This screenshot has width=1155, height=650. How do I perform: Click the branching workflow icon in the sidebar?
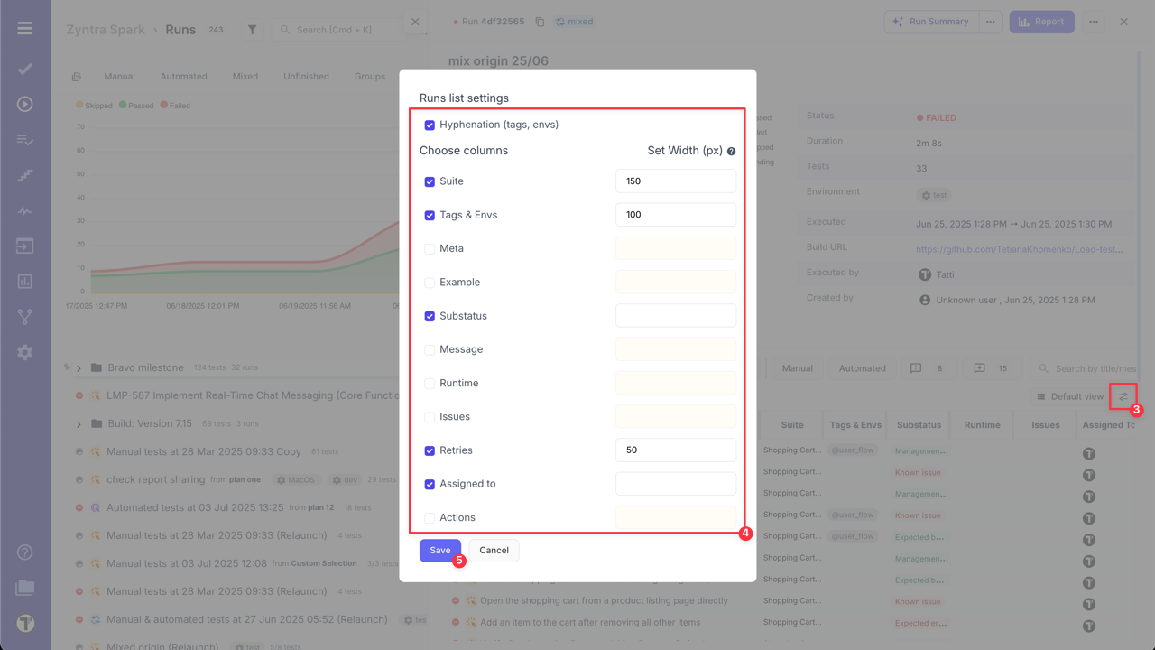tap(25, 317)
